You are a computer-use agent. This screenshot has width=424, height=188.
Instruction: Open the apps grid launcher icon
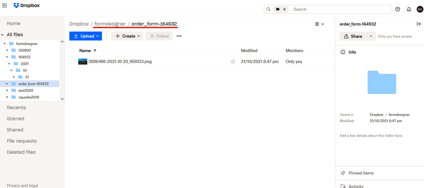pyautogui.click(x=5, y=6)
